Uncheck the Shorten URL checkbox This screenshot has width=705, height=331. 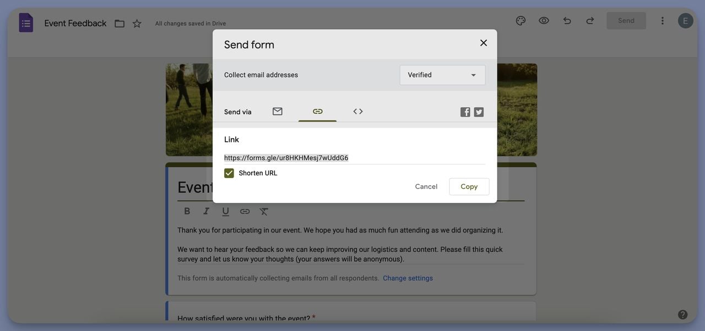point(229,173)
